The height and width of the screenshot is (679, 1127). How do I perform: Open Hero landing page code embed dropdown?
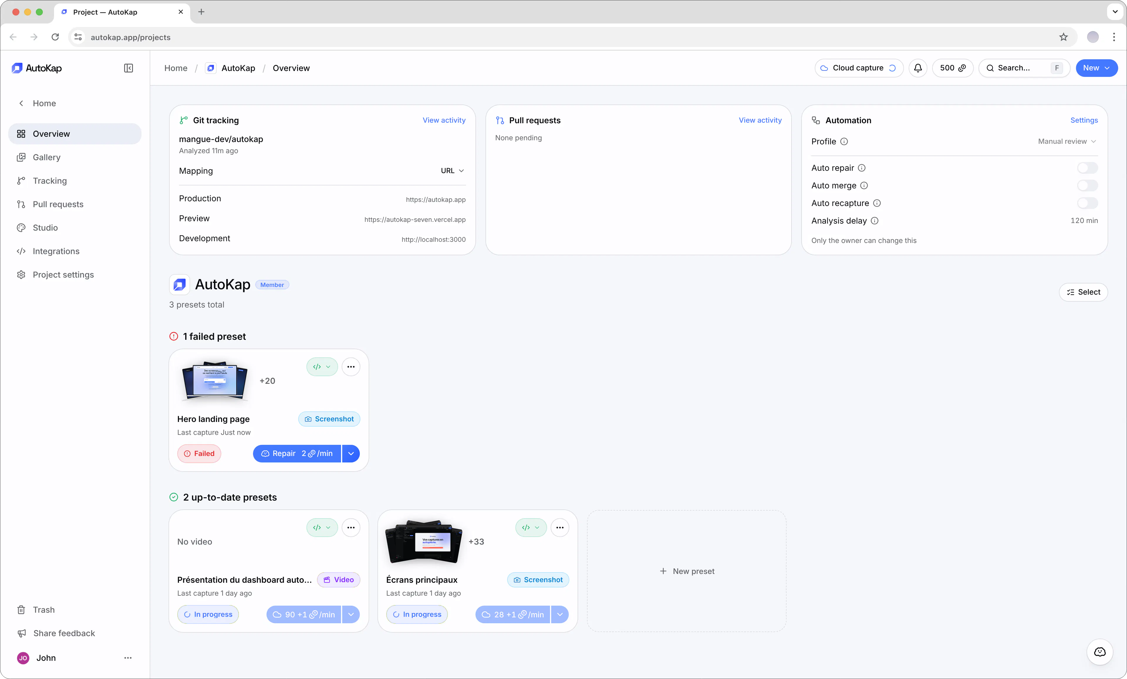[x=322, y=367]
